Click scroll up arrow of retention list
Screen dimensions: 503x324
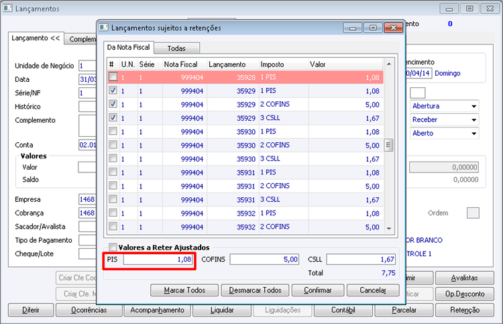point(389,64)
